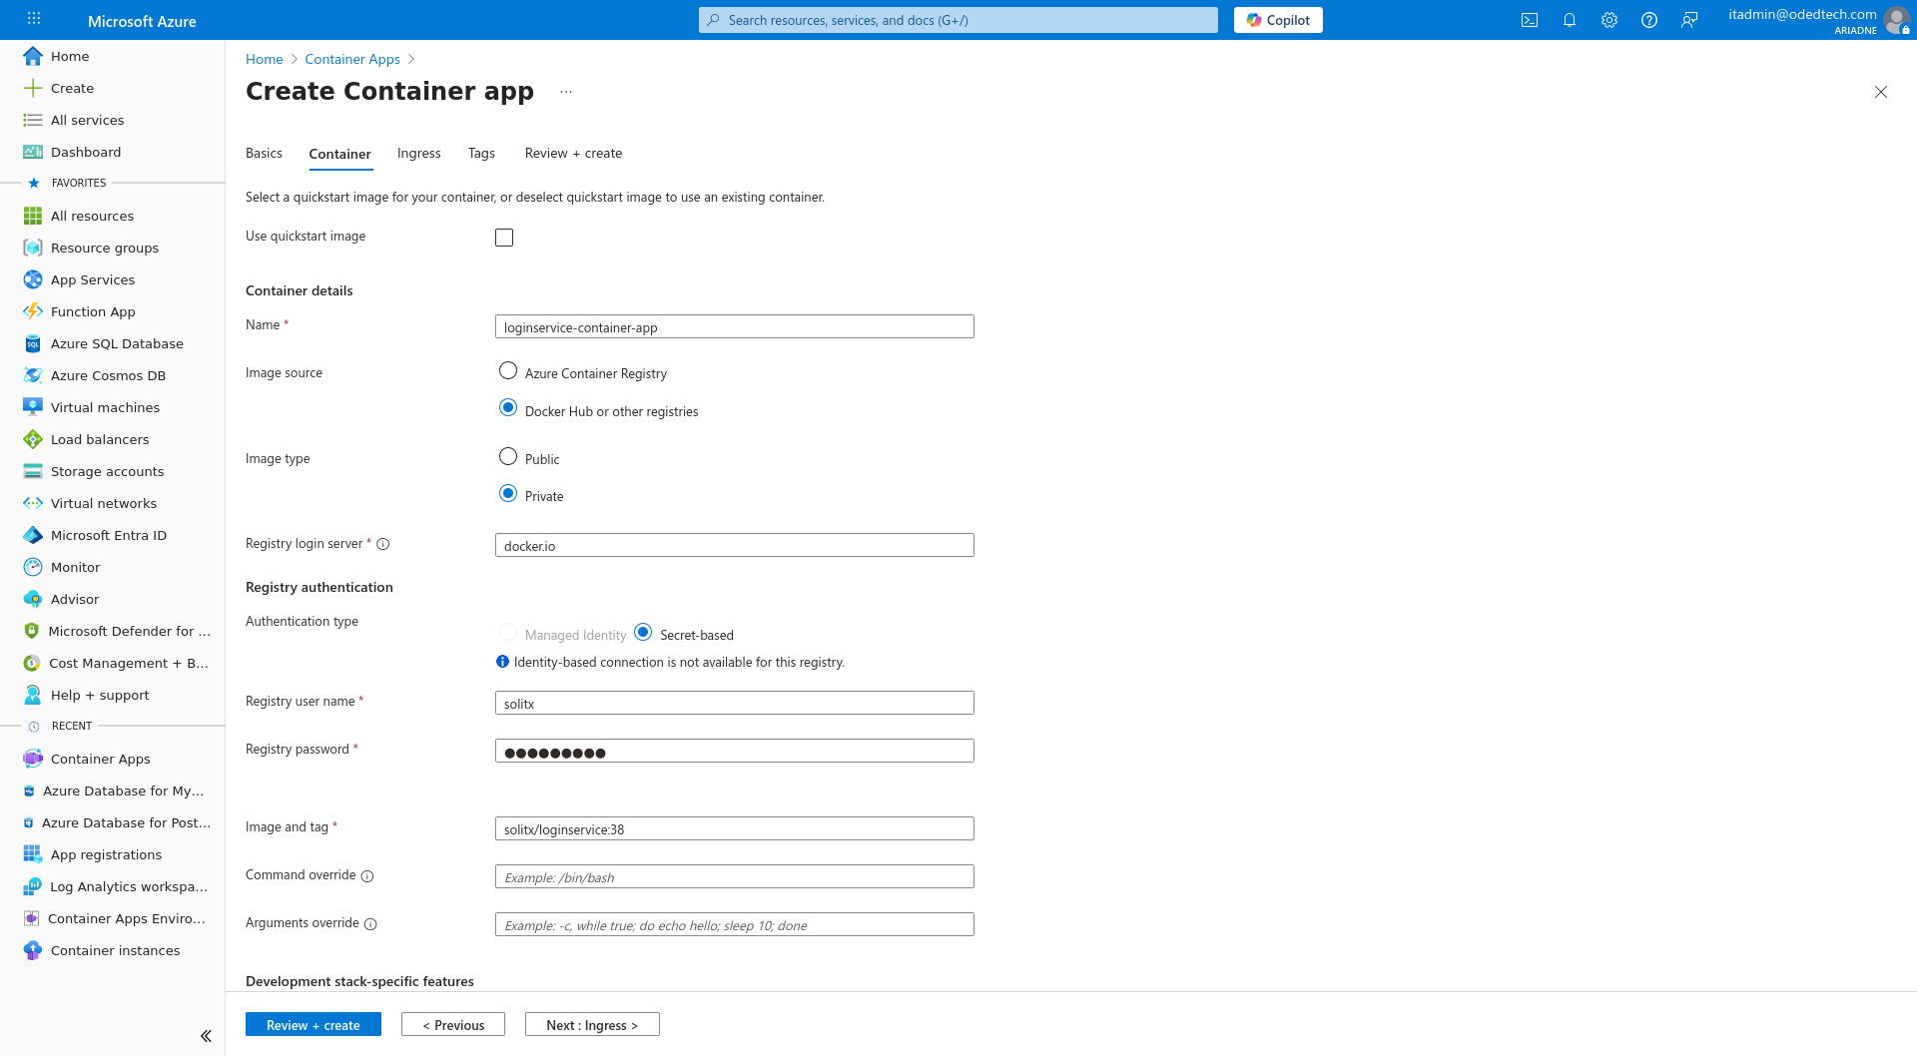Viewport: 1917px width, 1056px height.
Task: Show Arguments override info tooltip
Action: 370,924
